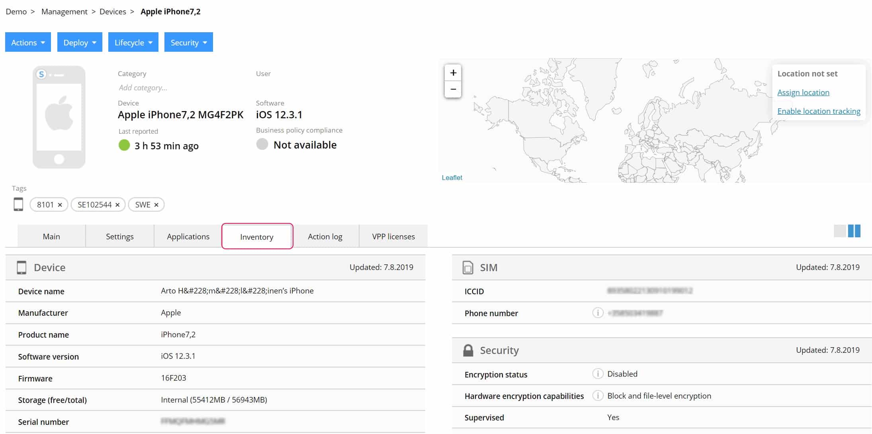Click the 8101 tag label
Image resolution: width=872 pixels, height=434 pixels.
pyautogui.click(x=45, y=205)
